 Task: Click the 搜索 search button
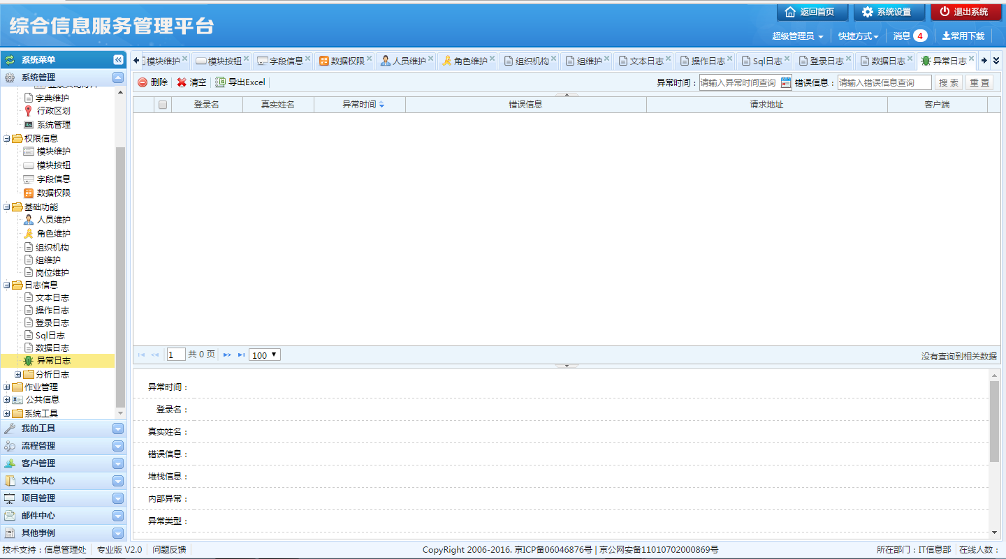pos(949,82)
